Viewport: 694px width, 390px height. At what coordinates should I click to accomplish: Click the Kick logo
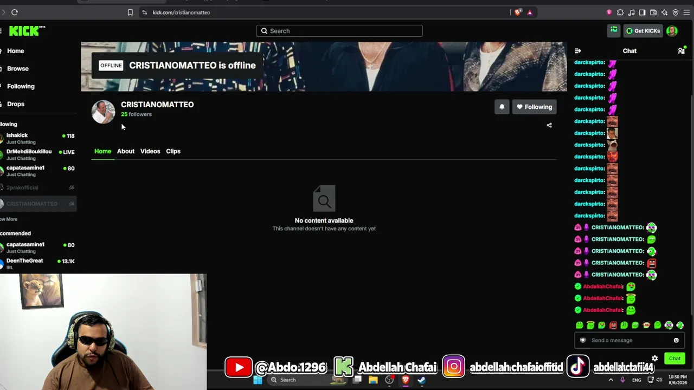[x=26, y=31]
